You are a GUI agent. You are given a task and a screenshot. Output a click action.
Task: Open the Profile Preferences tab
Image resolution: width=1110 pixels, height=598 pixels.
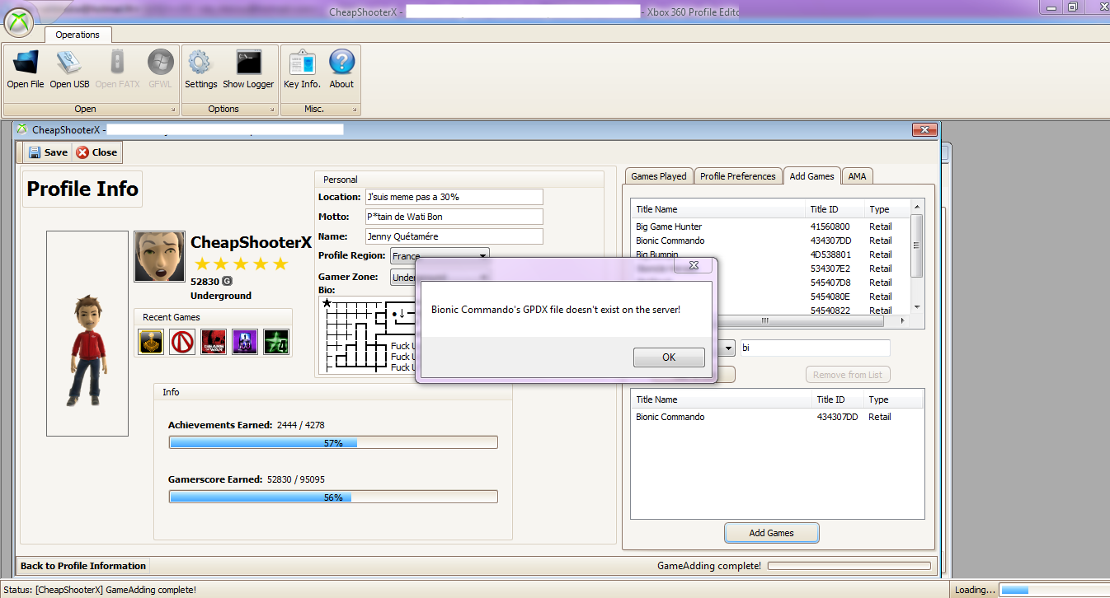point(737,176)
